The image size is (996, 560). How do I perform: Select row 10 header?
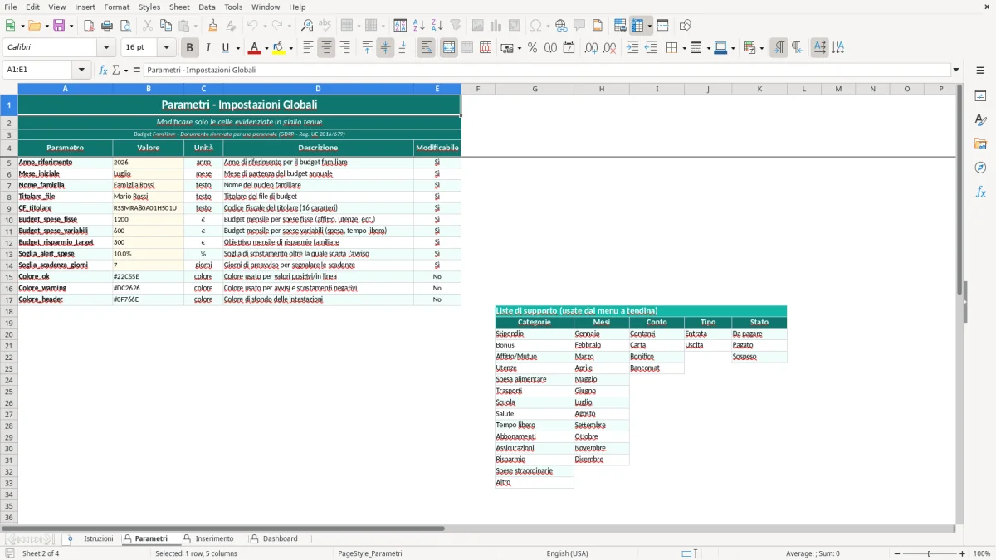[8, 220]
